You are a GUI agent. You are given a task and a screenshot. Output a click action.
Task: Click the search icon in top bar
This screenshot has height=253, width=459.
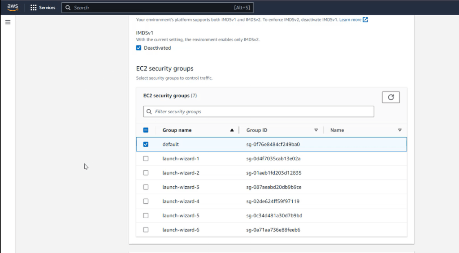point(68,8)
